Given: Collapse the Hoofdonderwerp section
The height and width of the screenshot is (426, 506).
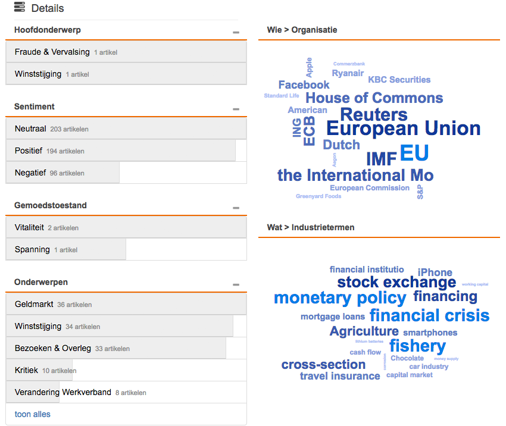Looking at the screenshot, I should pos(236,32).
